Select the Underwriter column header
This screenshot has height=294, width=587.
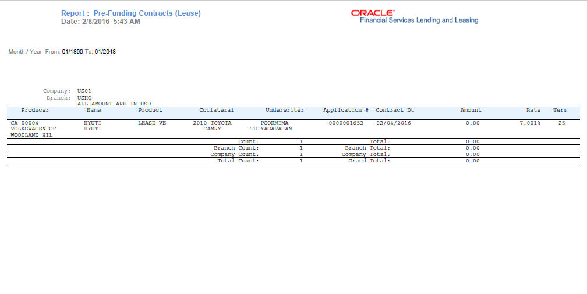pyautogui.click(x=285, y=110)
